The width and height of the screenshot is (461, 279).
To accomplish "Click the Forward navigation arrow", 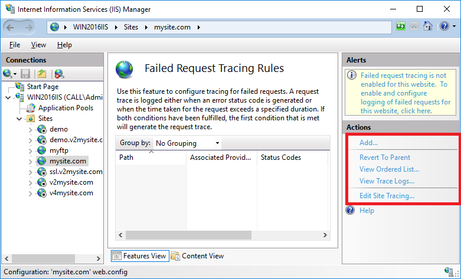I will tap(28, 27).
